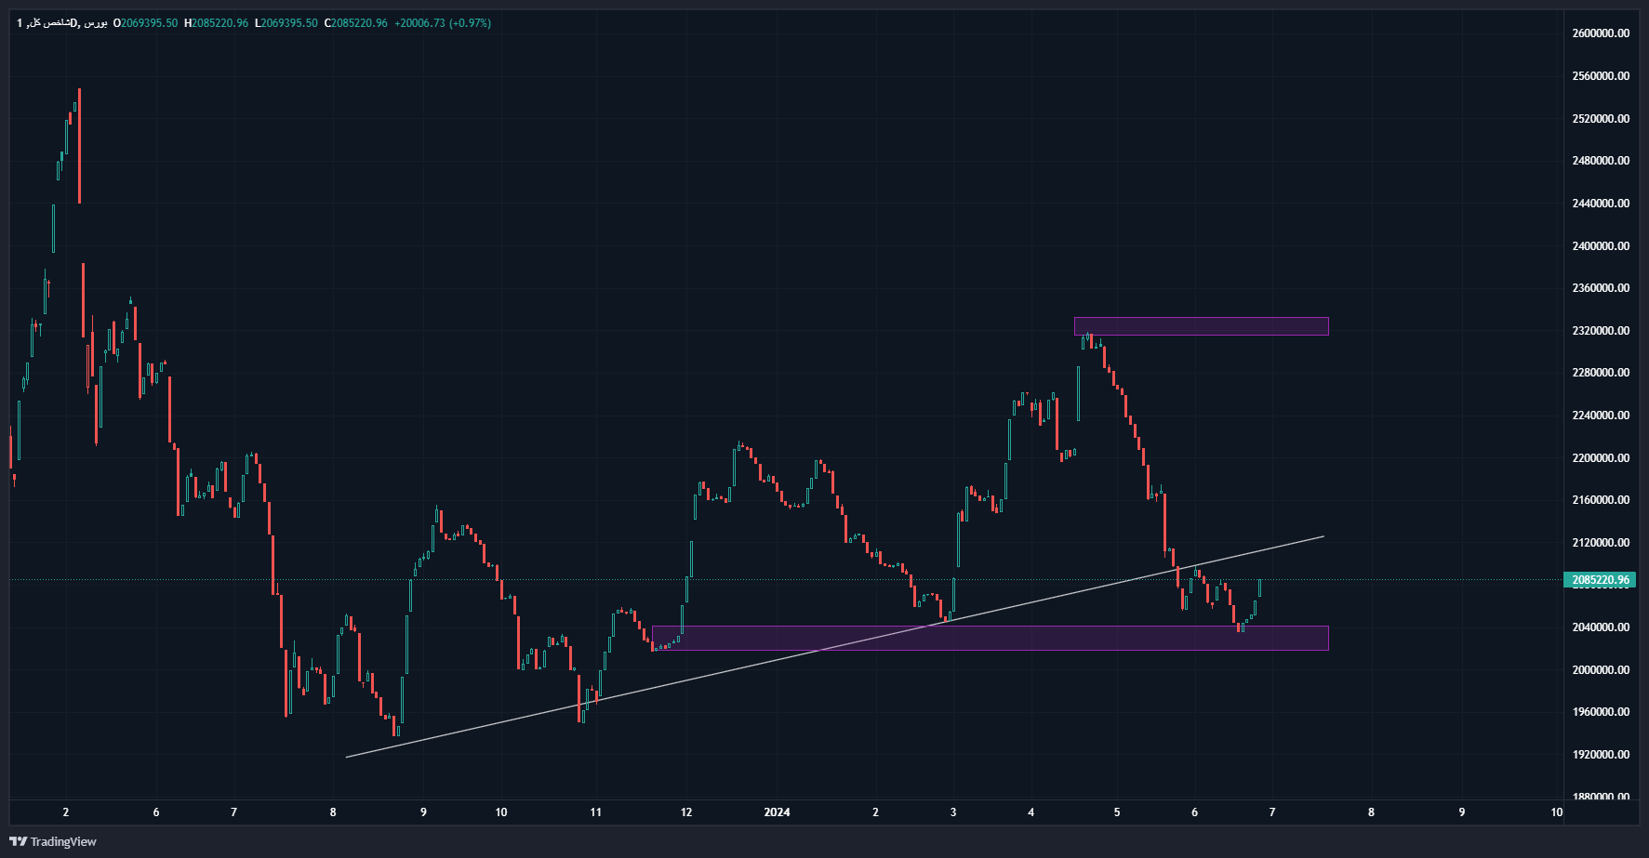
Task: Click the Low value in the legend
Action: pos(289,23)
